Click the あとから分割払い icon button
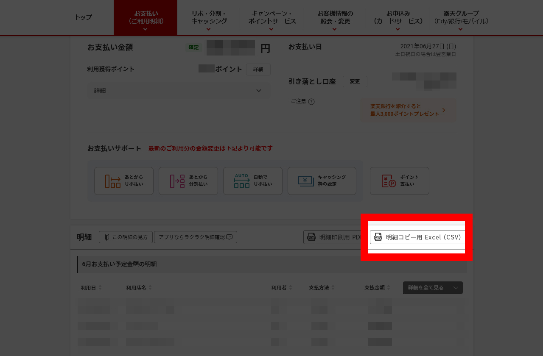This screenshot has width=543, height=356. point(188,181)
